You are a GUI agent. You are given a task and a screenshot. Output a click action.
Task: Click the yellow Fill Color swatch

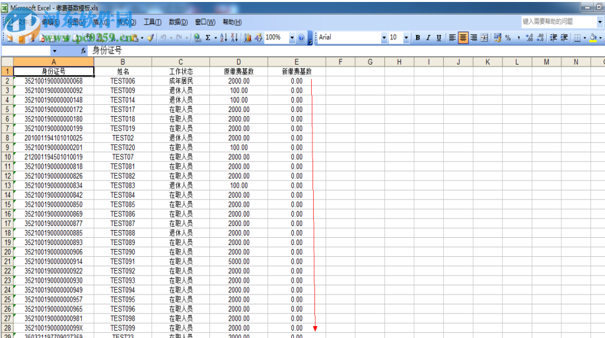(x=592, y=38)
